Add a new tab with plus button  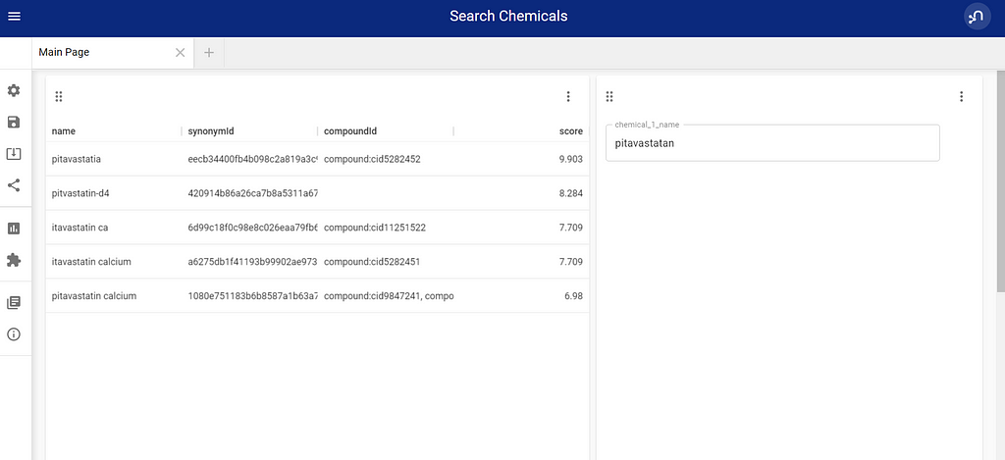pyautogui.click(x=209, y=53)
